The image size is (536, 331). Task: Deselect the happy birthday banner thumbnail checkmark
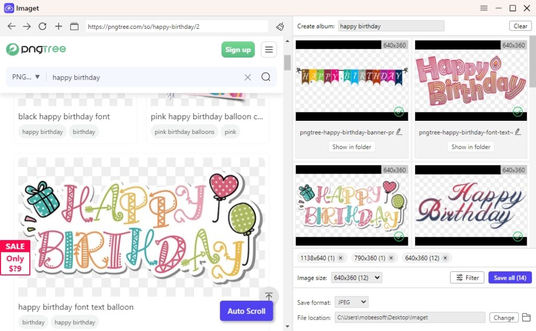point(399,111)
